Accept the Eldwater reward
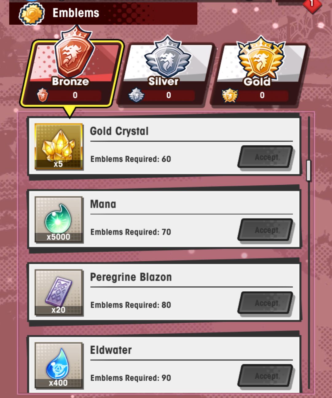This screenshot has height=398, width=332. pos(266,376)
